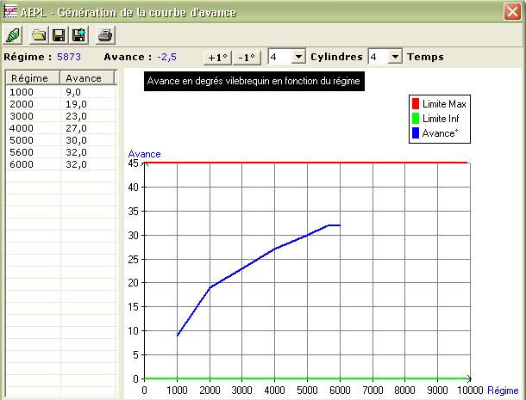
Task: Expand the Temps dropdown
Action: pos(395,57)
